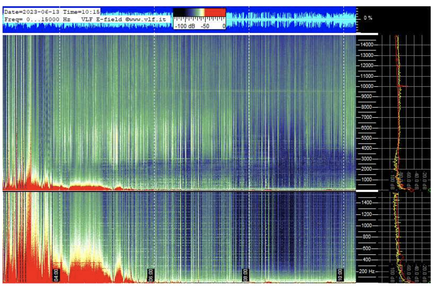Click the 0 % level indicator

pyautogui.click(x=368, y=18)
